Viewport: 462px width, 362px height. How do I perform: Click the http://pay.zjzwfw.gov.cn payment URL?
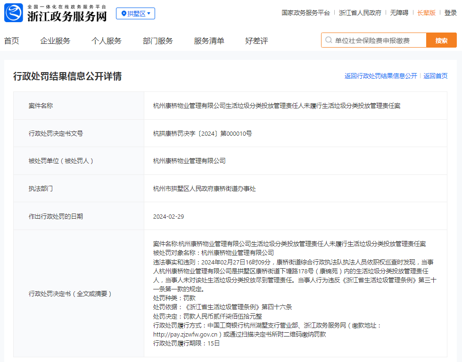185,334
